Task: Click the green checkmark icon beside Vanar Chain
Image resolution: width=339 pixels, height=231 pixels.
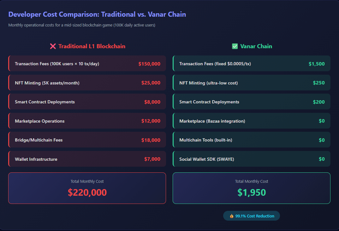Action: coord(235,46)
